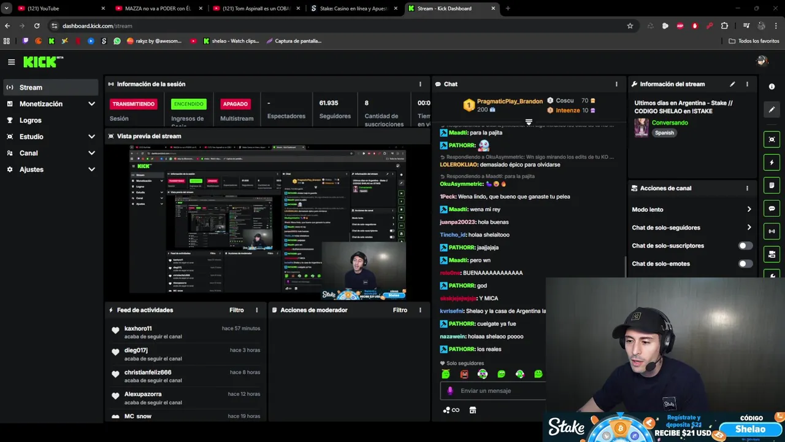Open Acciones de moderador options menu
Image resolution: width=785 pixels, height=442 pixels.
[420, 310]
